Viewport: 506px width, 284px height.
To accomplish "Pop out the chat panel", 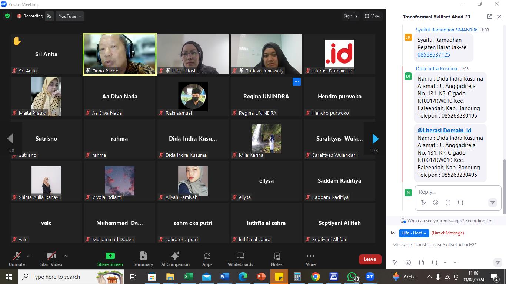I will 489,17.
